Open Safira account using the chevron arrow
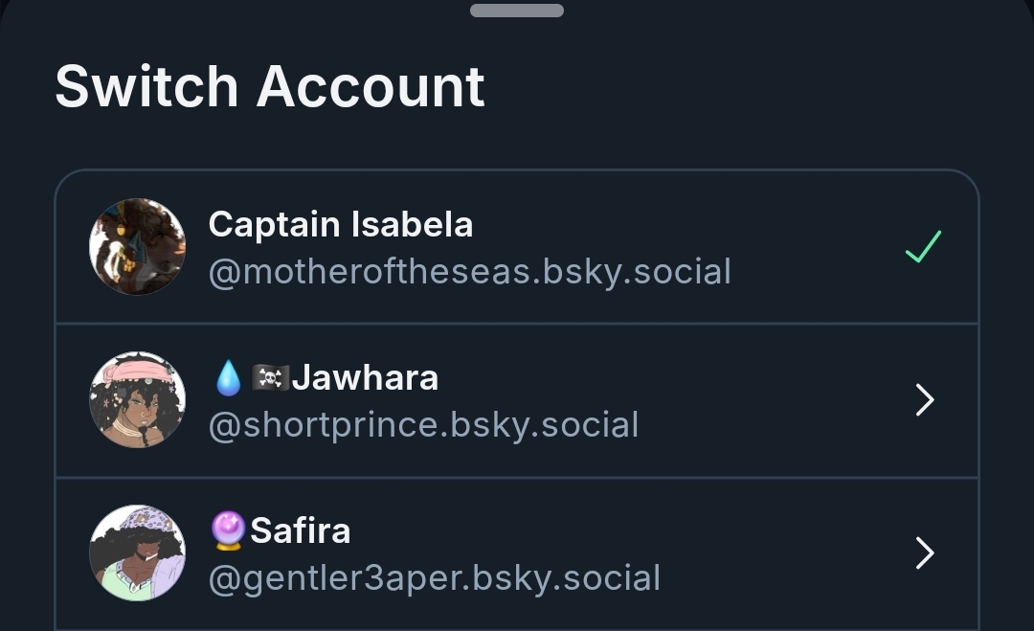 tap(924, 553)
